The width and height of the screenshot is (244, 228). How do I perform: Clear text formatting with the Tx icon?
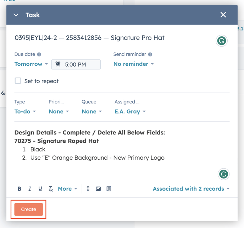(51, 189)
